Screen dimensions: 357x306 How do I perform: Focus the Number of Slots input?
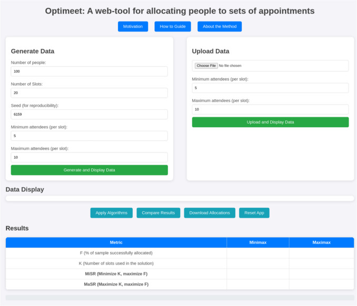pos(89,93)
